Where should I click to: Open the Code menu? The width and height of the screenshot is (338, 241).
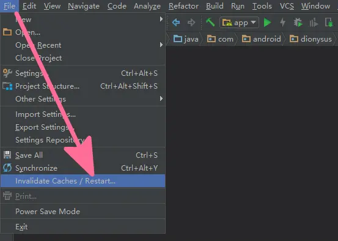(x=117, y=6)
